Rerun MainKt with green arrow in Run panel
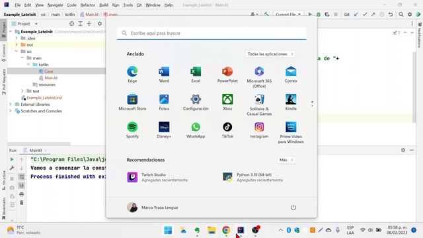Screen dimensions: 423x238 (x=12, y=159)
